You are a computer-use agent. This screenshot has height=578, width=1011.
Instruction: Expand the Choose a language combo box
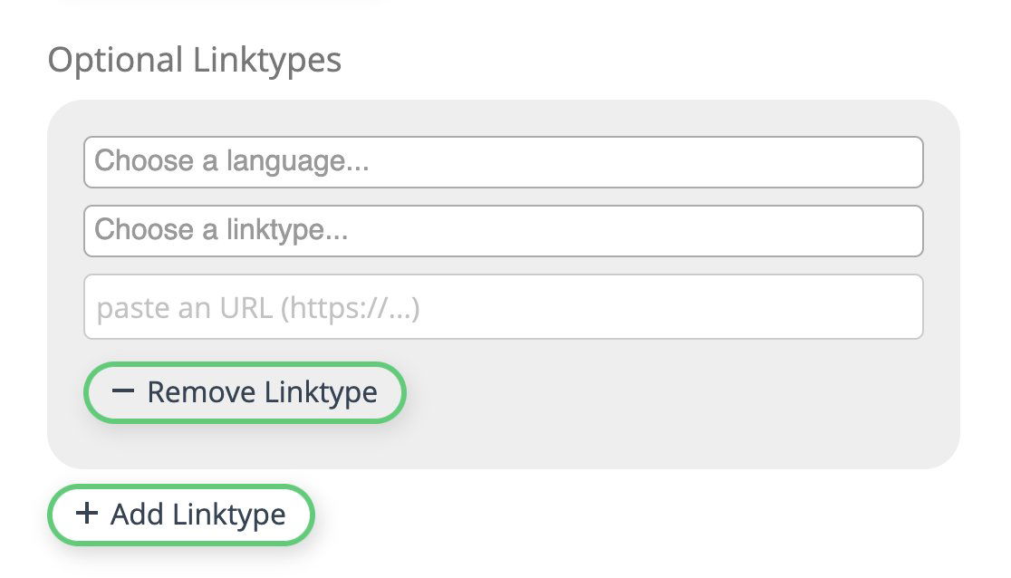click(x=504, y=161)
